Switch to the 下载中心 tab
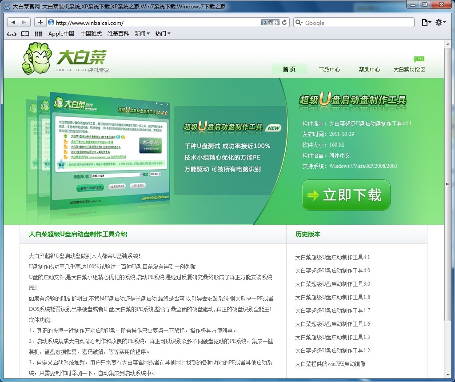Image resolution: width=455 pixels, height=382 pixels. tap(329, 69)
